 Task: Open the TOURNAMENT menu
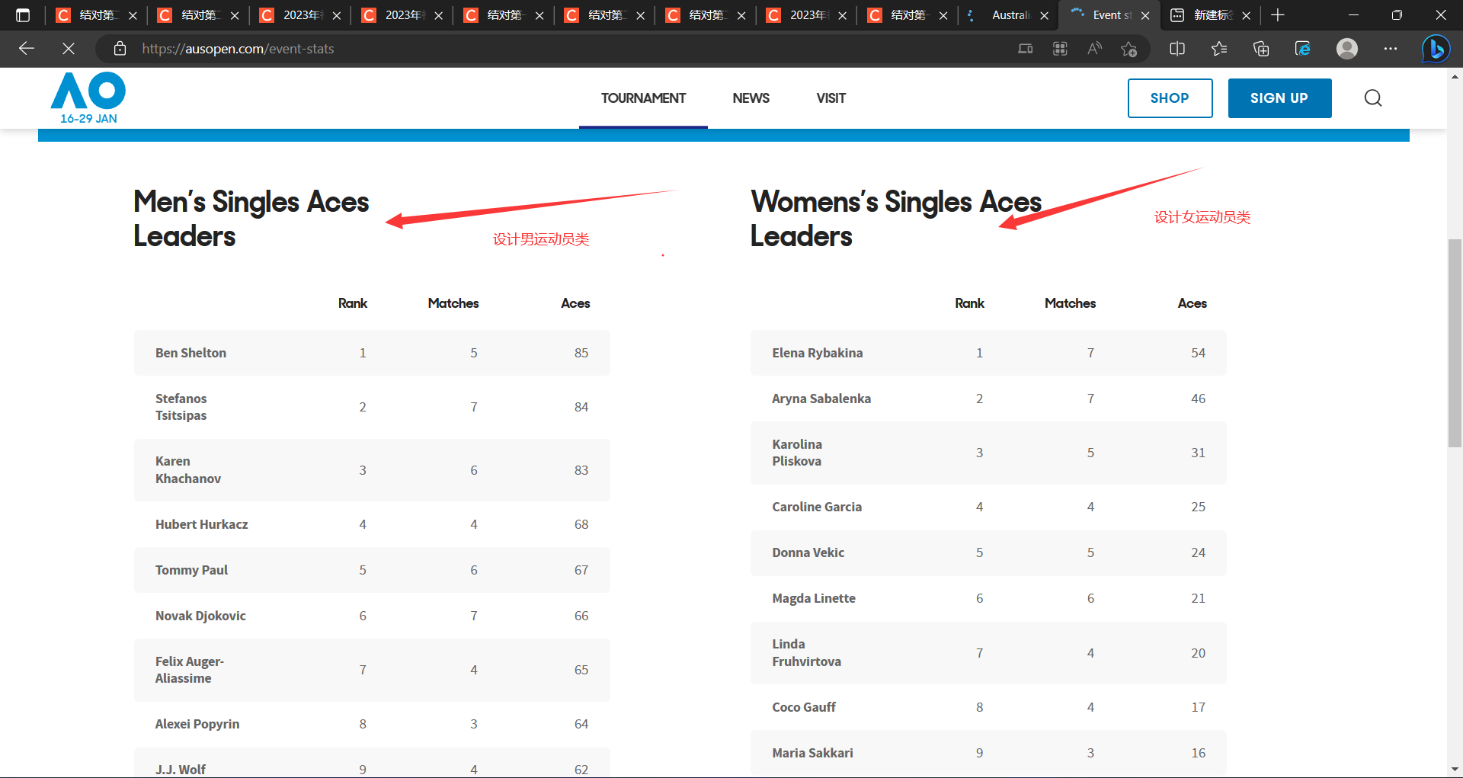(x=643, y=98)
